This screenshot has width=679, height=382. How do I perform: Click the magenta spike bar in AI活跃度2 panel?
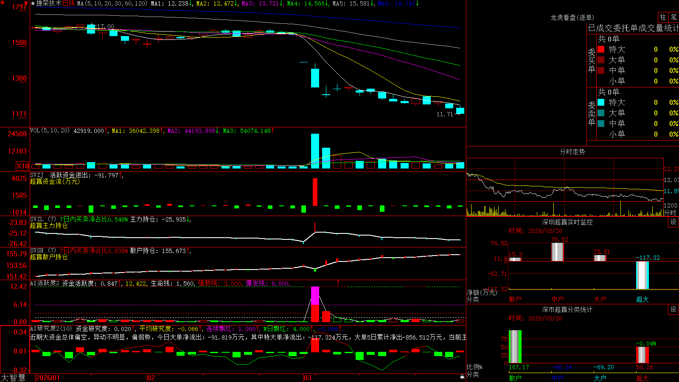pyautogui.click(x=315, y=296)
